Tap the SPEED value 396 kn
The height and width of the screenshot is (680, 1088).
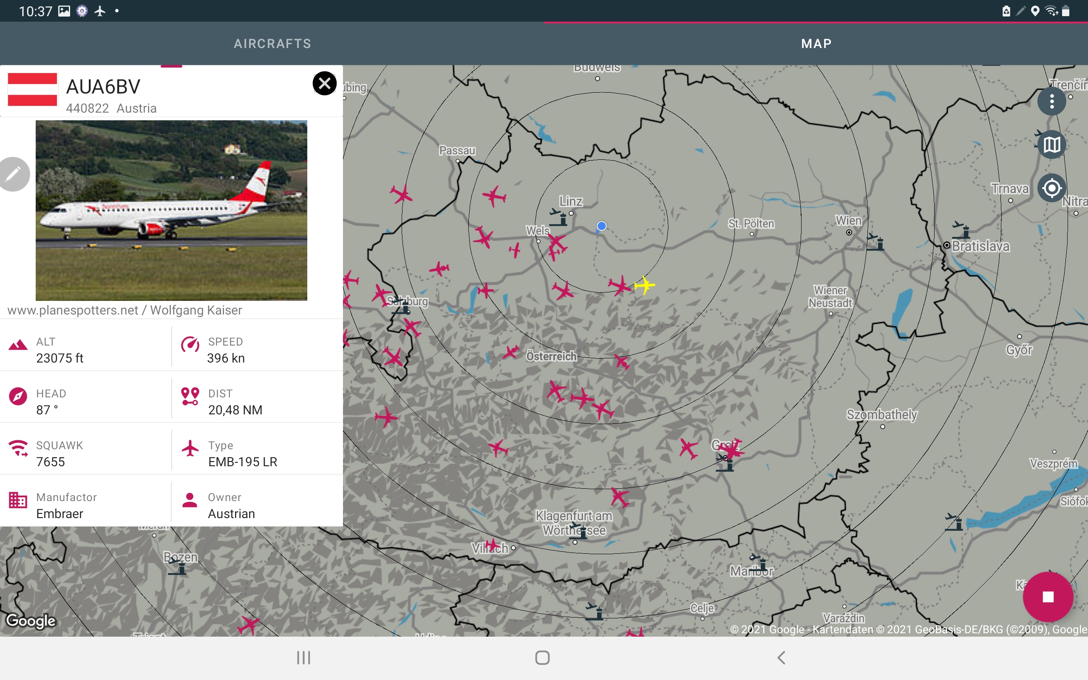[x=226, y=358]
